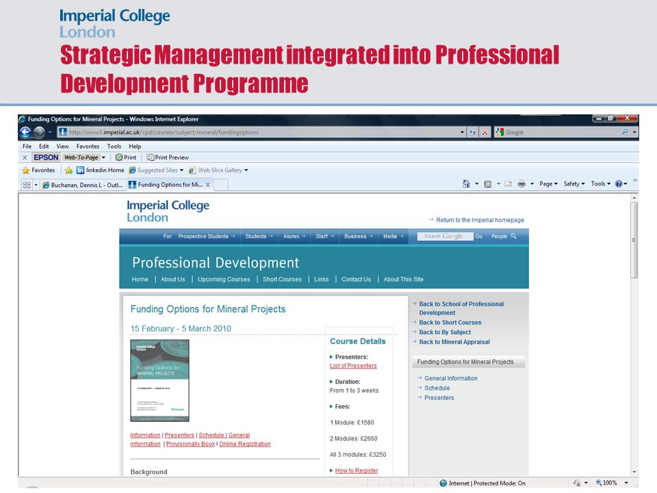Click the red Stop loading icon

pos(485,132)
